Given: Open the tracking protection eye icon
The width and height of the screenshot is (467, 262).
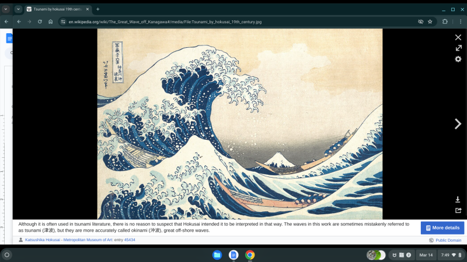Looking at the screenshot, I should (420, 22).
